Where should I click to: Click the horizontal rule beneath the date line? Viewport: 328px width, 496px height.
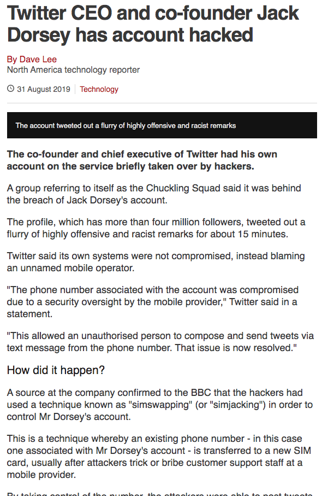click(x=162, y=103)
